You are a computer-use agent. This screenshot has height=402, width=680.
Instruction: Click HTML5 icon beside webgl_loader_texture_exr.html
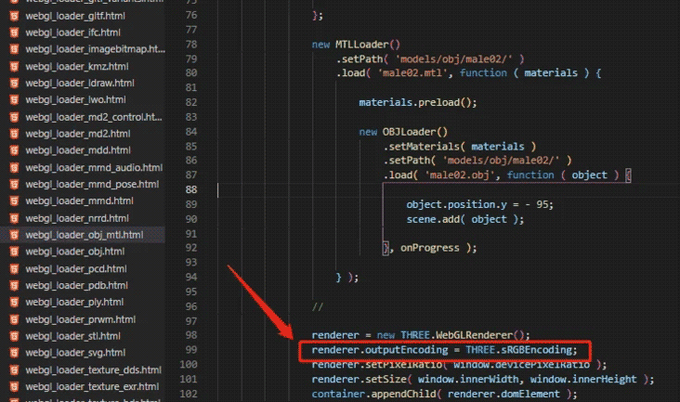14,386
